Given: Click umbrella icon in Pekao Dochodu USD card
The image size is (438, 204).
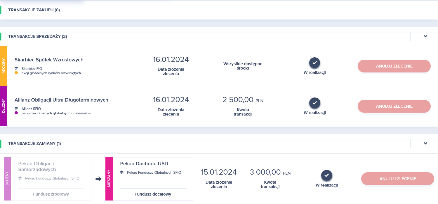Looking at the screenshot, I should [122, 172].
